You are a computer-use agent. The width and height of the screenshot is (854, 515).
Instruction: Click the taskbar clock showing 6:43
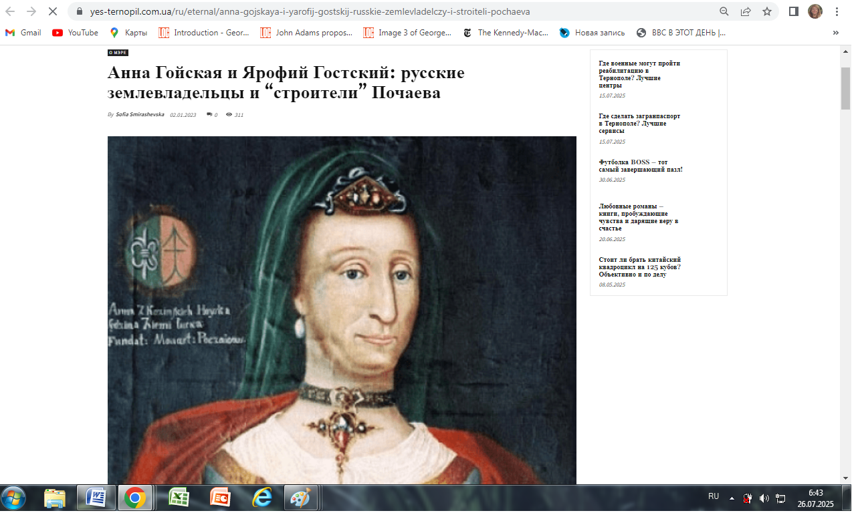tap(815, 498)
